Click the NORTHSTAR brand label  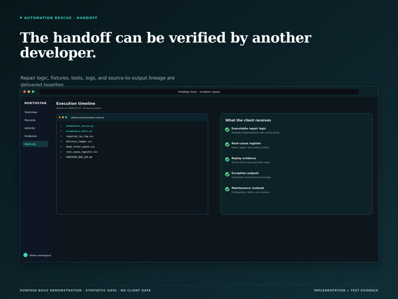click(x=35, y=103)
